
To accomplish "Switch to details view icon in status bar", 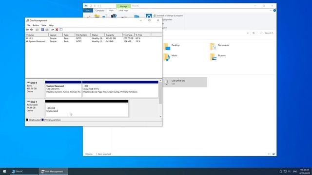I will coord(270,154).
